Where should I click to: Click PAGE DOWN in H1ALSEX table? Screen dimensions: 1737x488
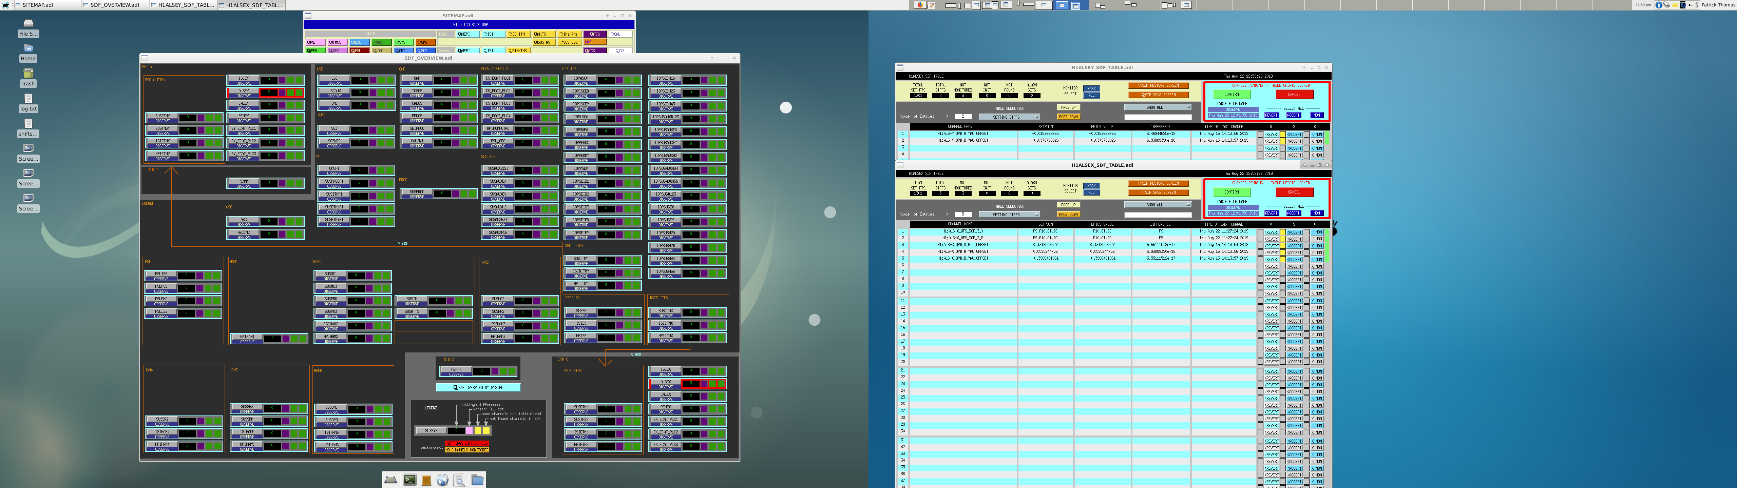point(1069,214)
